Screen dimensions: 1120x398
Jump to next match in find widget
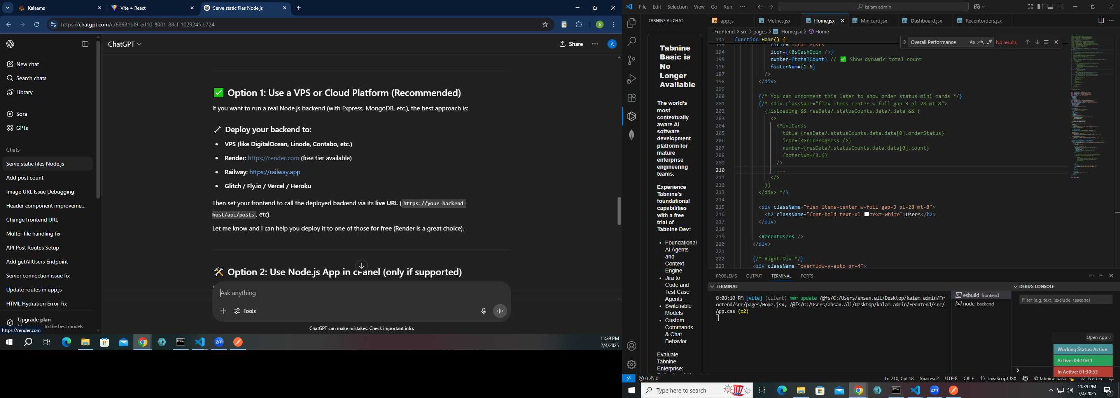tap(1037, 42)
